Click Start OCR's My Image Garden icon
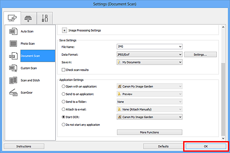Image resolution: width=230 pixels, height=153 pixels. coord(120,117)
